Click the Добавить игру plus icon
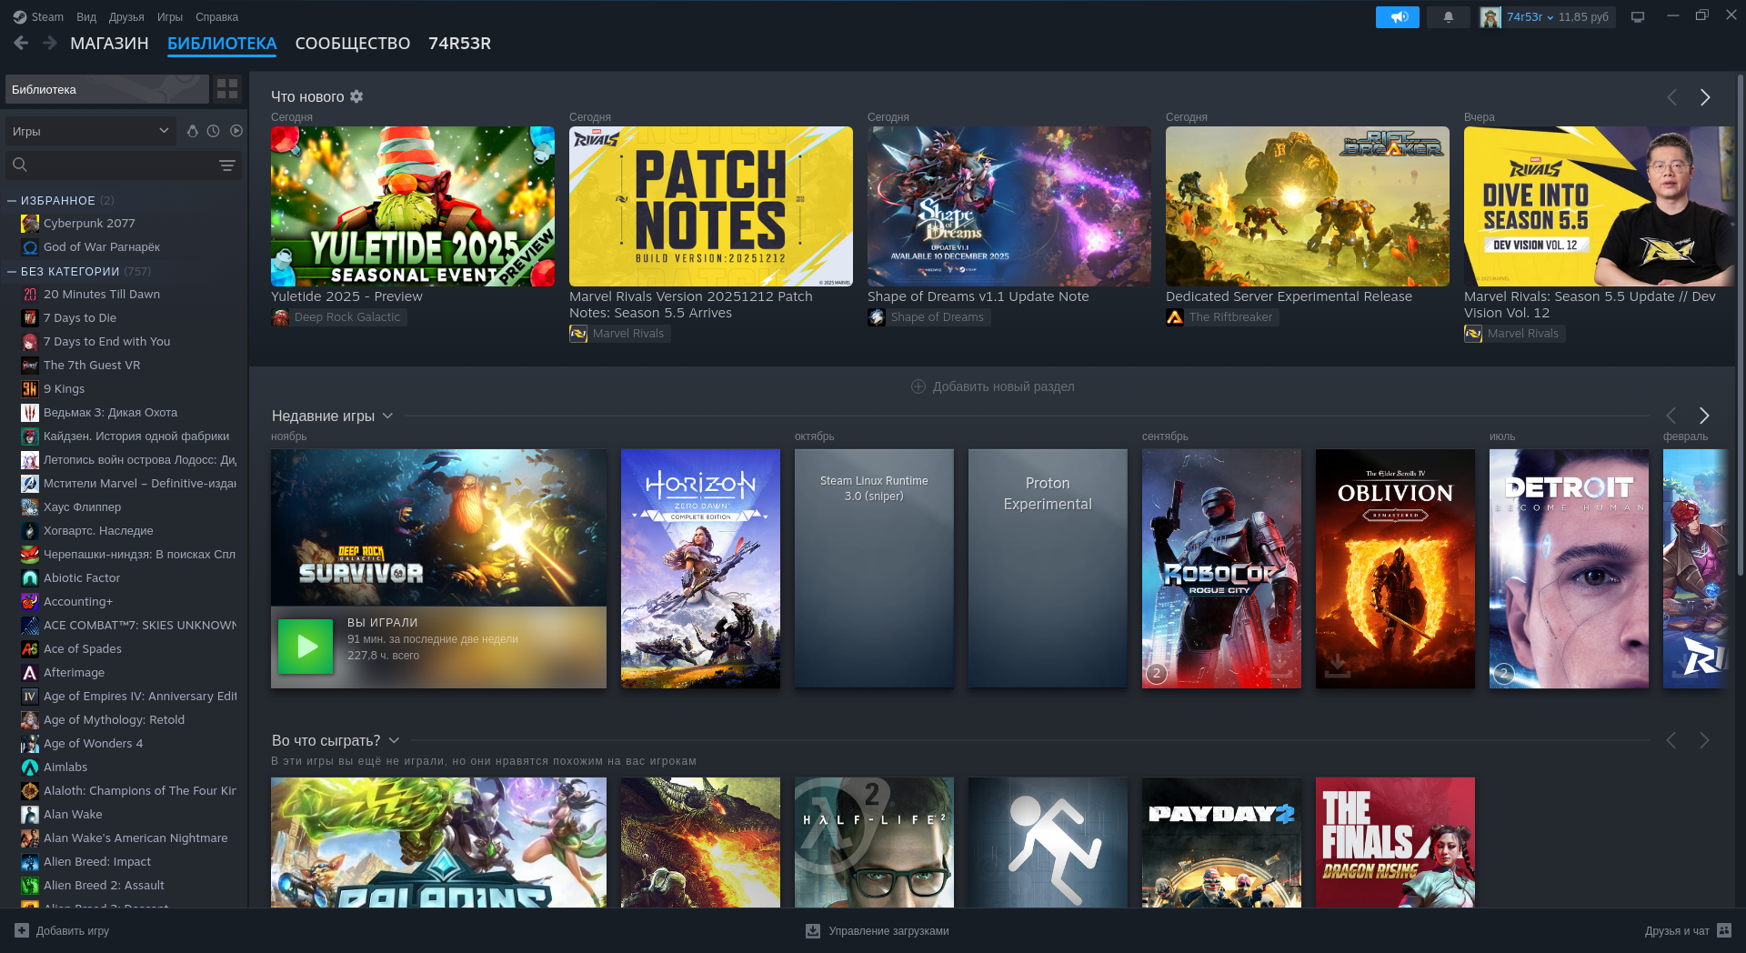The height and width of the screenshot is (953, 1746). [22, 930]
